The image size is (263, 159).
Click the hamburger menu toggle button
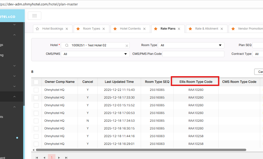[x=35, y=16]
